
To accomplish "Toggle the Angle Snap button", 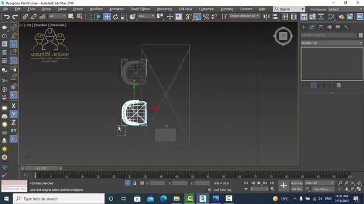I will pyautogui.click(x=197, y=16).
